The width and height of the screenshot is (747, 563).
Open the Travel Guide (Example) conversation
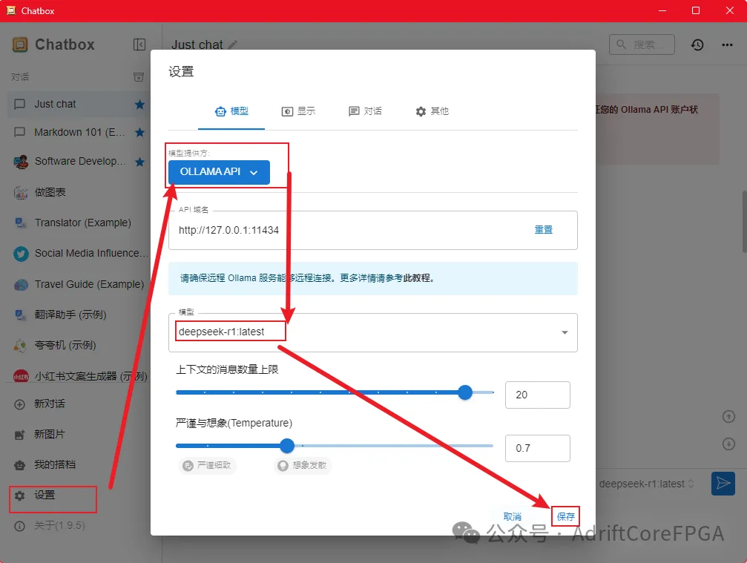(79, 284)
